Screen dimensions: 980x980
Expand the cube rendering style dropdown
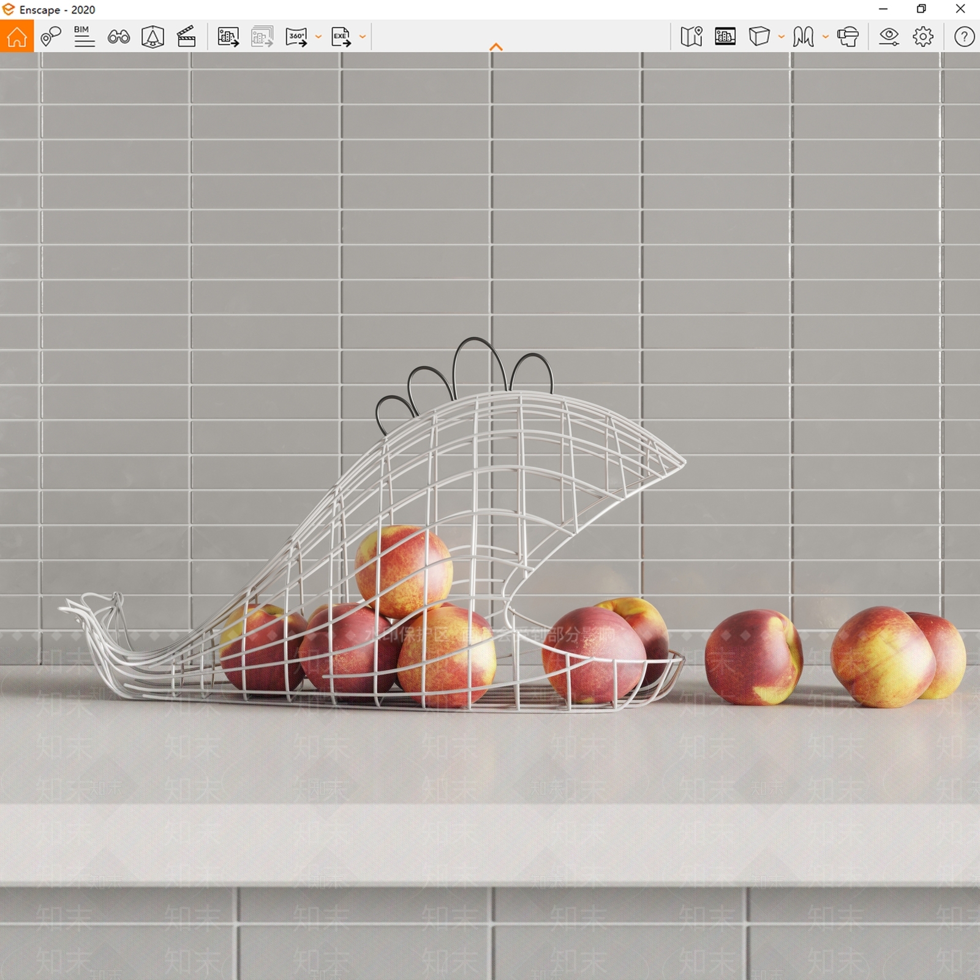(781, 37)
